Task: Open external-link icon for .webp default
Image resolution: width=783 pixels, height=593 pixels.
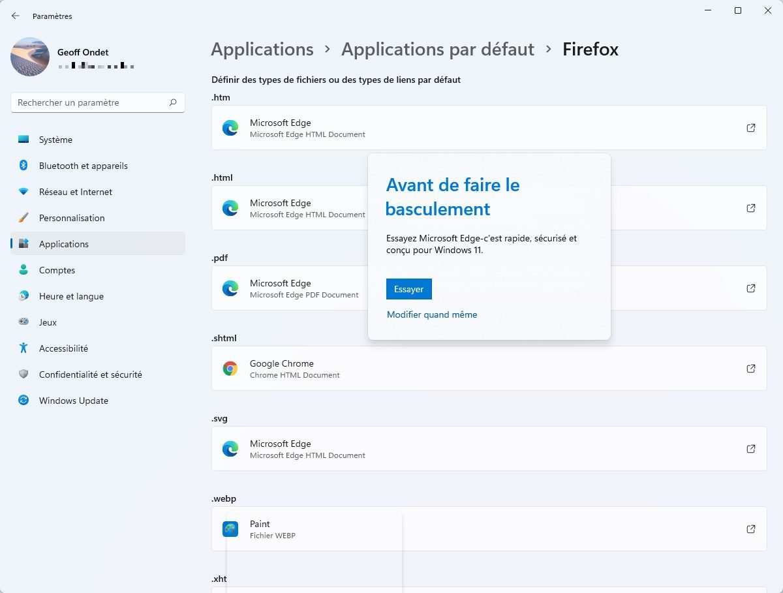Action: (x=751, y=529)
